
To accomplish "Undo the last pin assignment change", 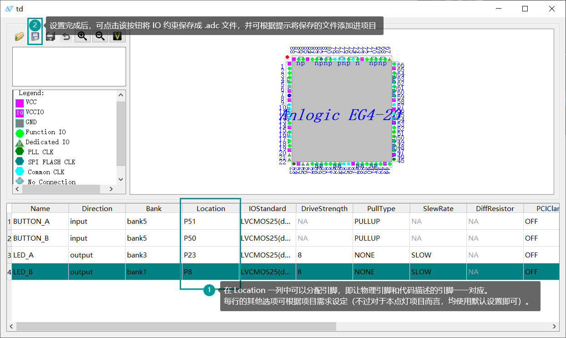I will tap(66, 36).
